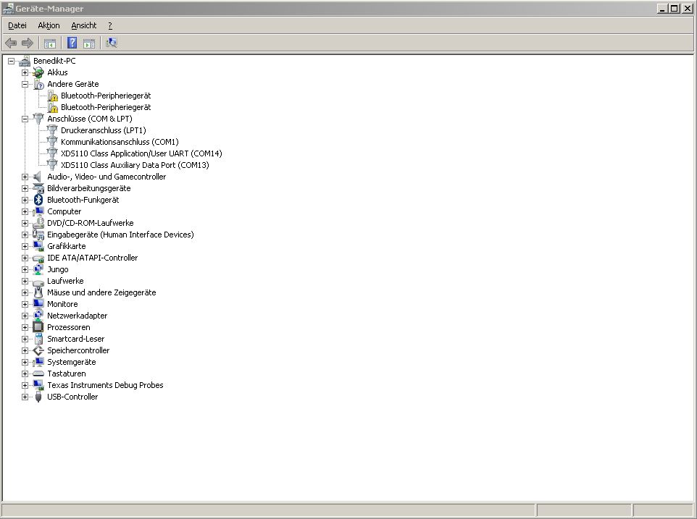Toggle the console tree pane icon
Viewport: 697px width, 519px height.
pos(50,43)
